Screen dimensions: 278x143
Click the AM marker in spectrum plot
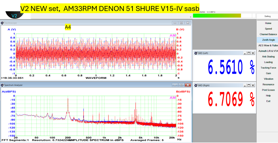173,98
